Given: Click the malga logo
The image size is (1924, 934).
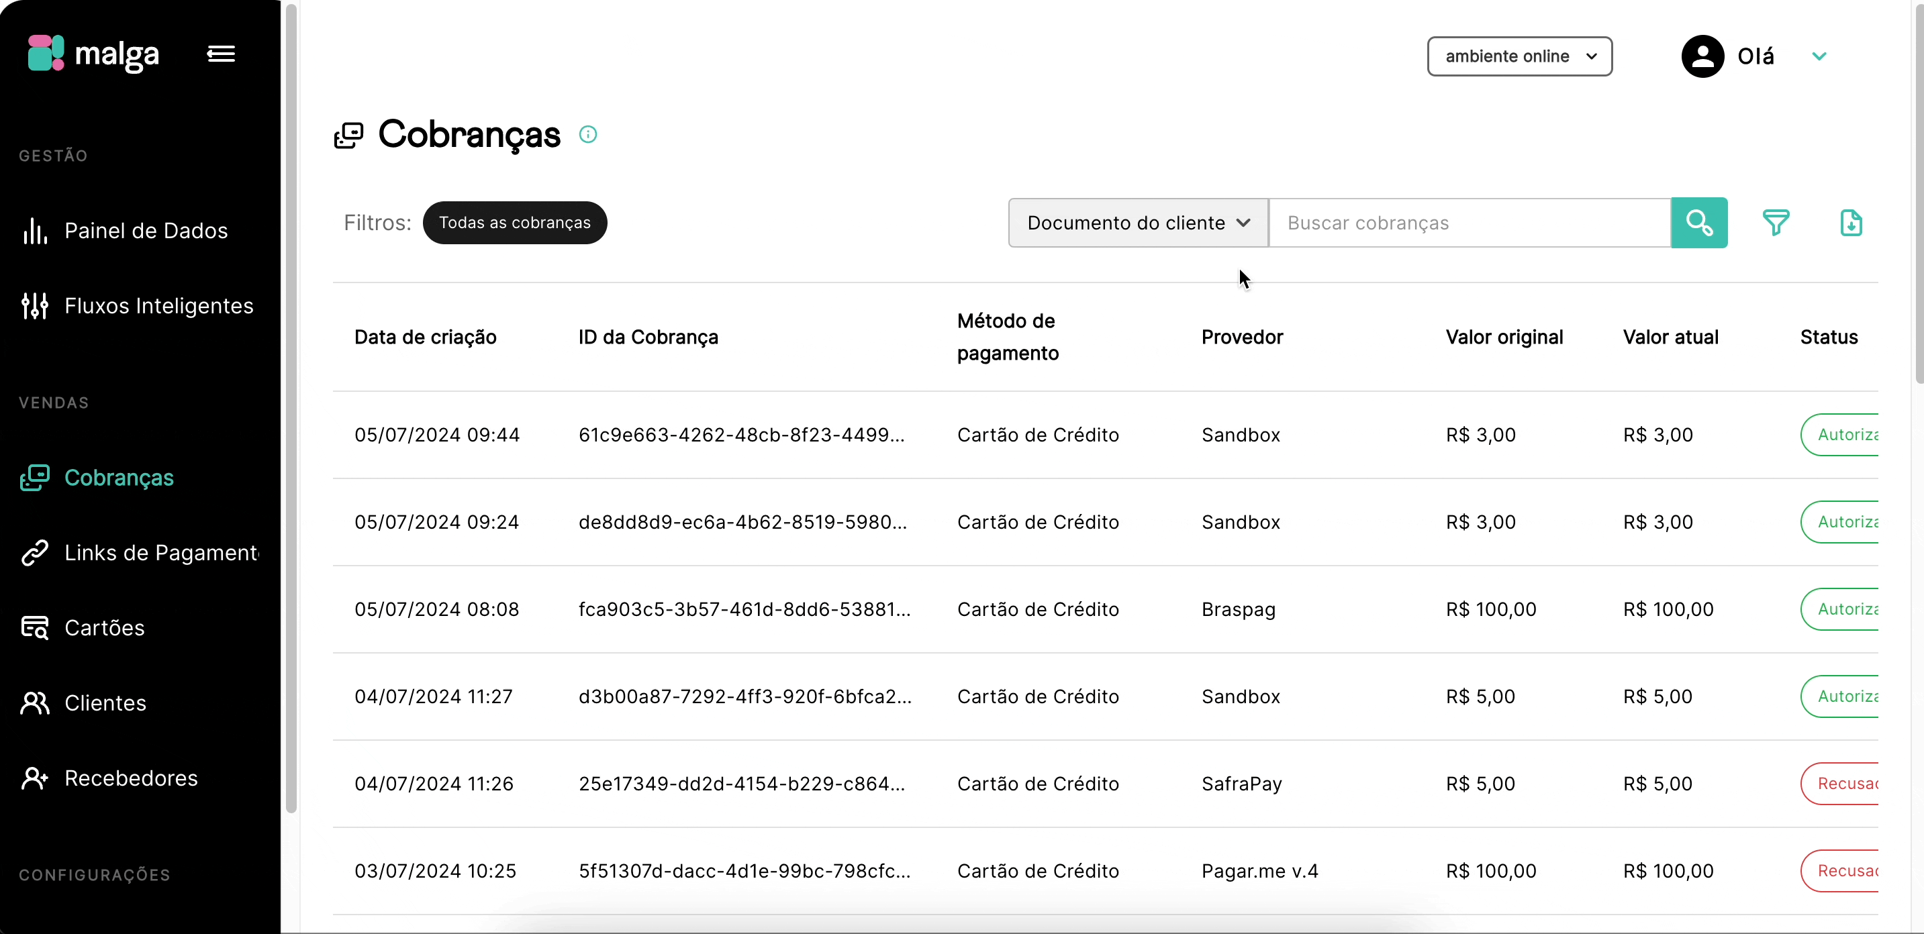Looking at the screenshot, I should click(94, 54).
